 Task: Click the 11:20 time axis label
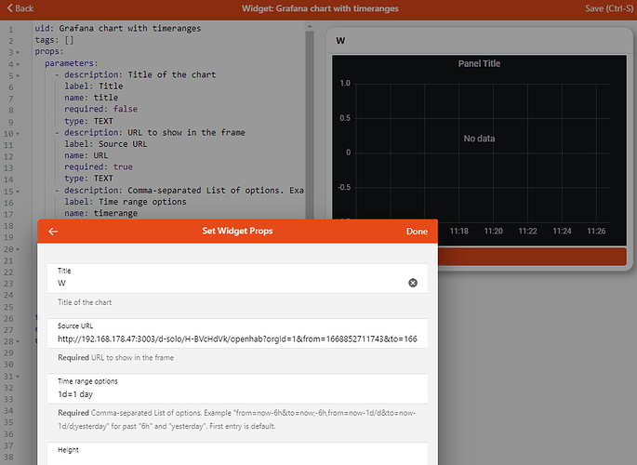[493, 231]
